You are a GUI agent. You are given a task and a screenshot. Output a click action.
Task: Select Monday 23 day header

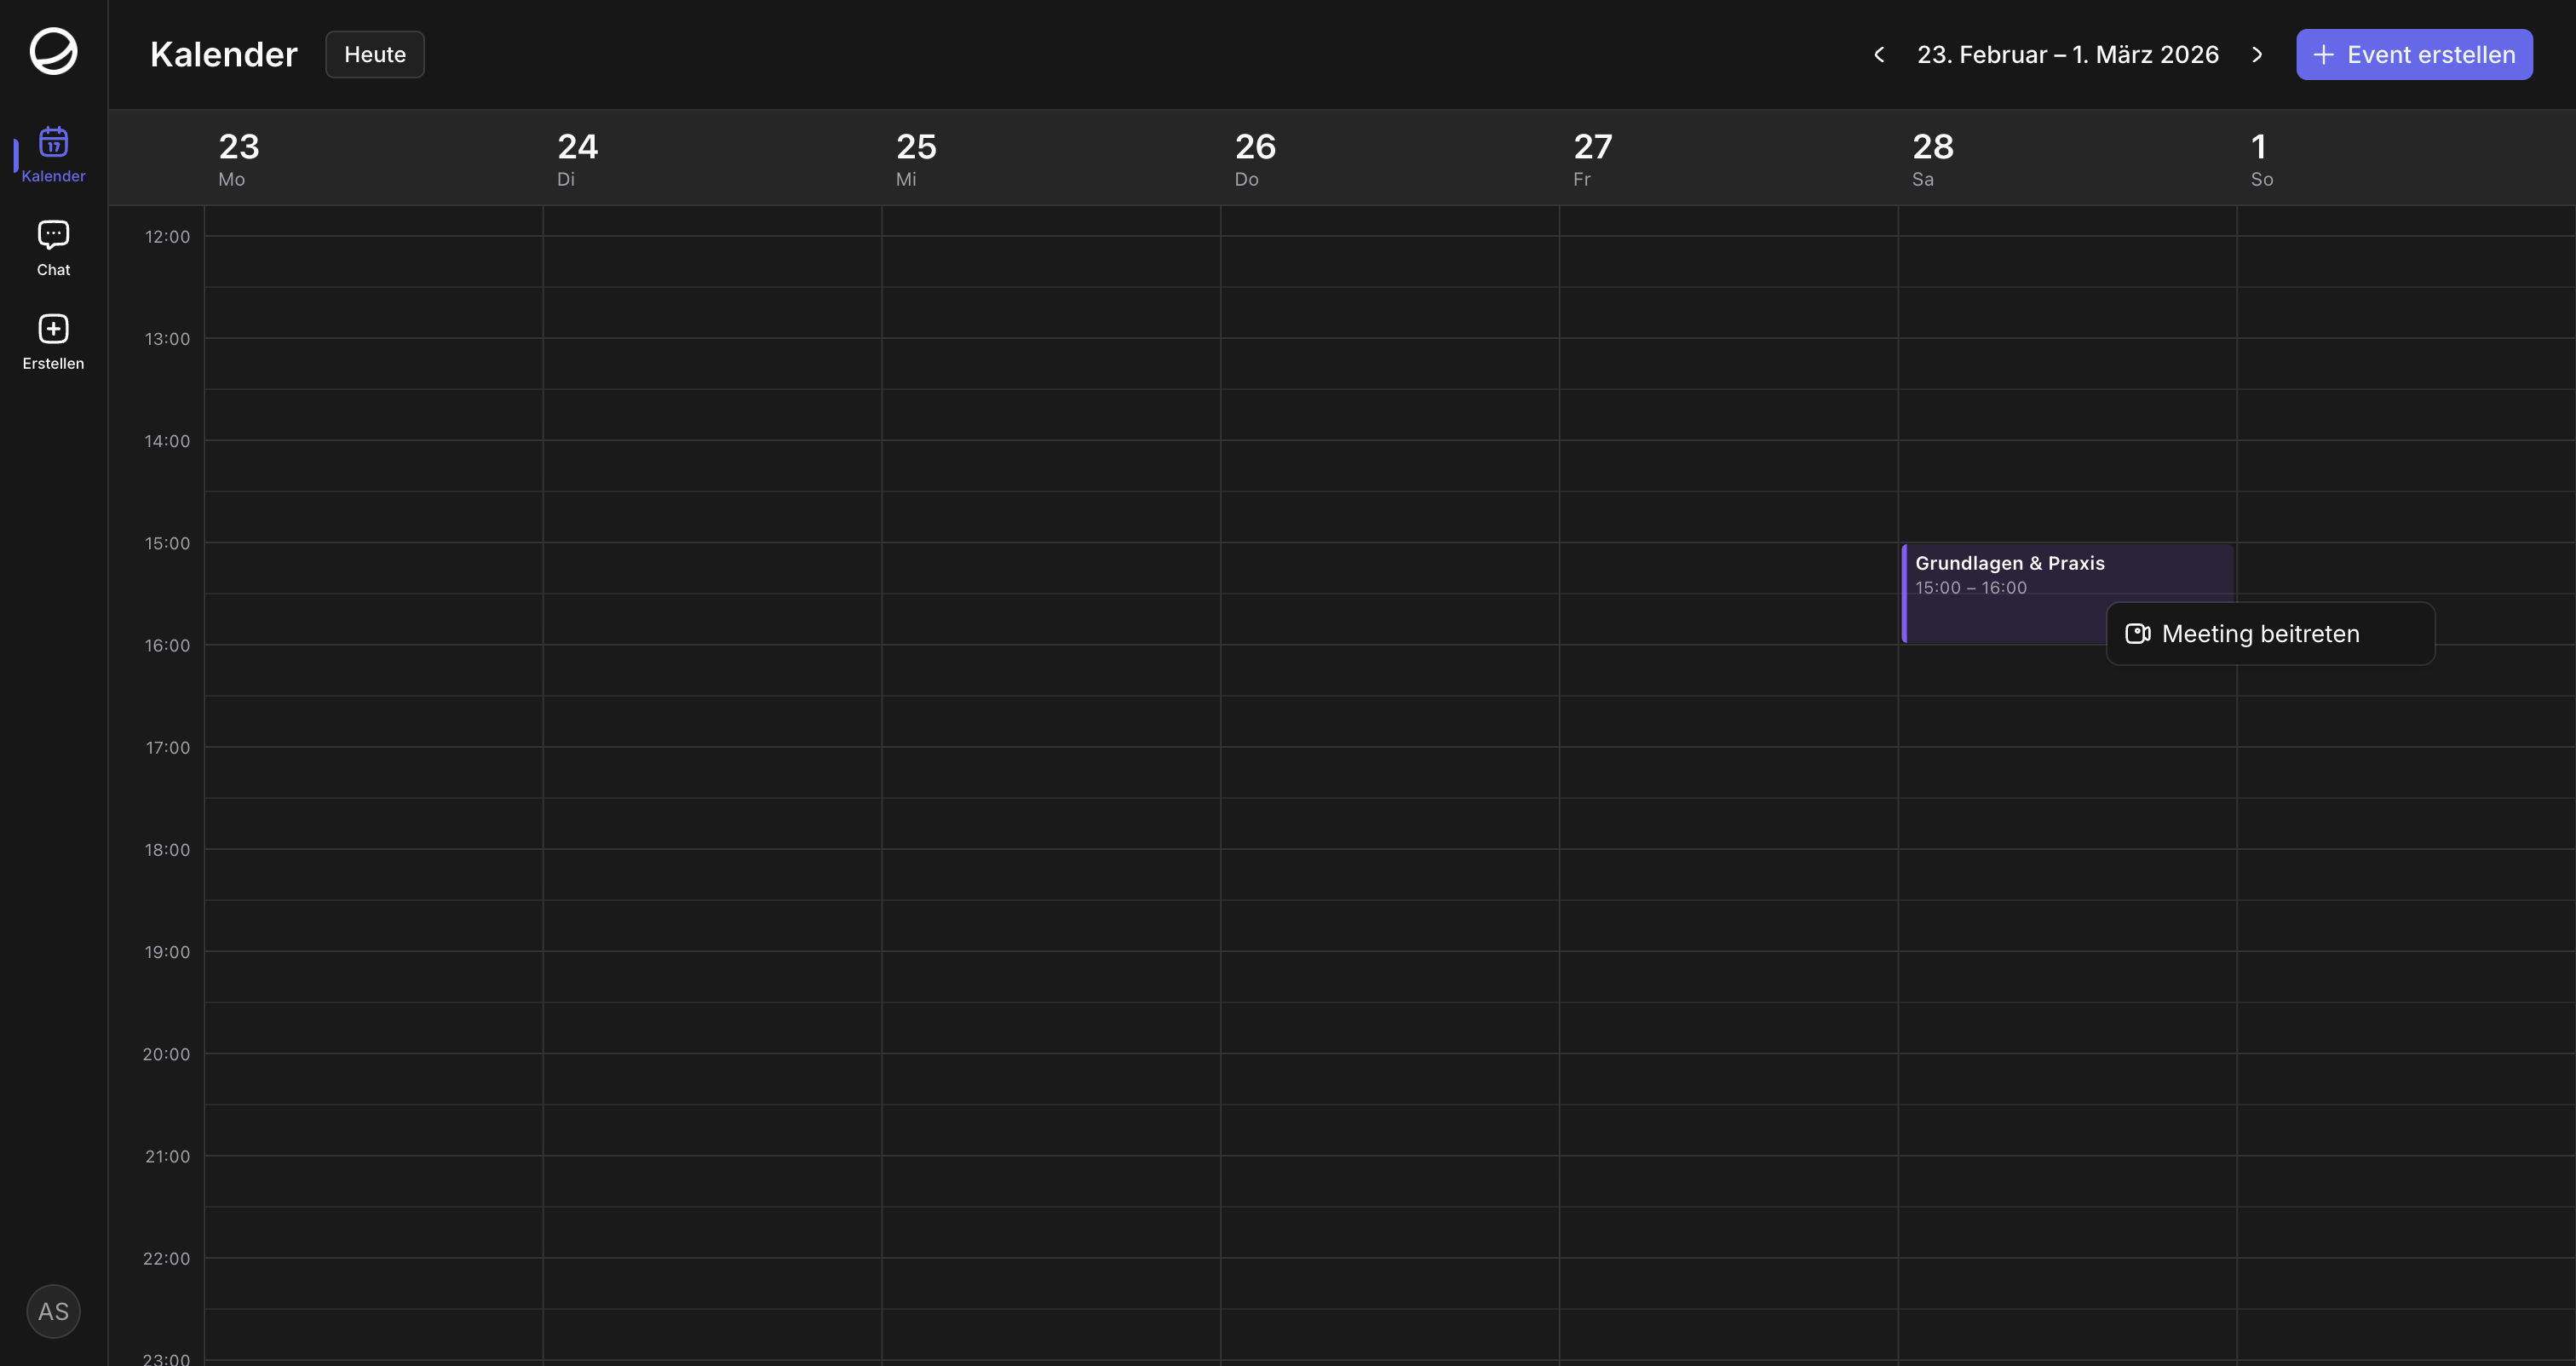pyautogui.click(x=239, y=158)
